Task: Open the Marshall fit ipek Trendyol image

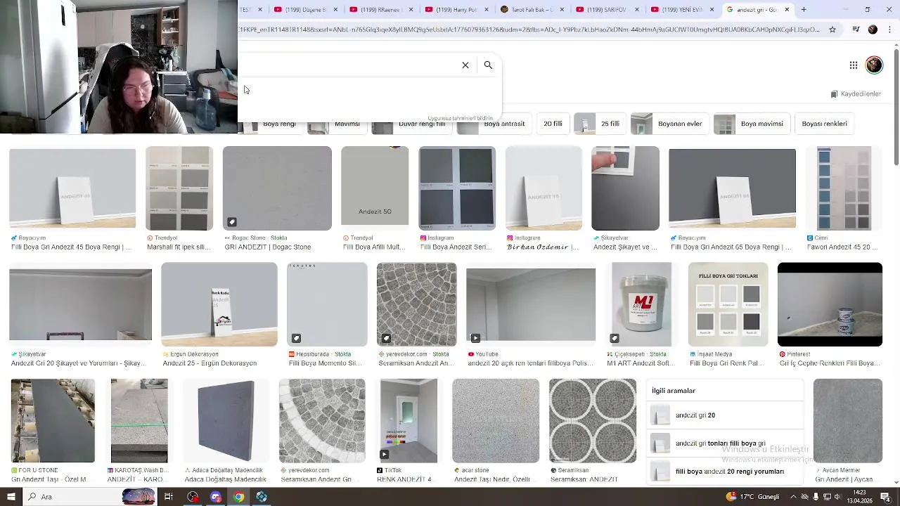Action: pos(179,188)
